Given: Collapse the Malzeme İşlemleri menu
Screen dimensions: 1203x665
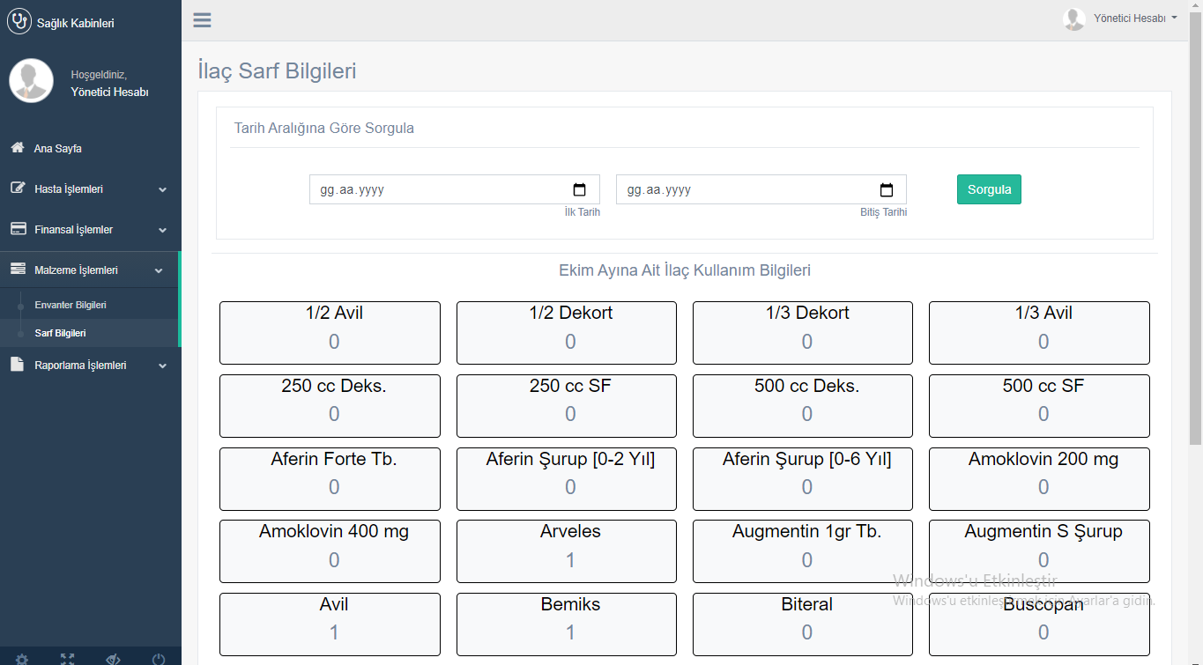Looking at the screenshot, I should coord(88,270).
